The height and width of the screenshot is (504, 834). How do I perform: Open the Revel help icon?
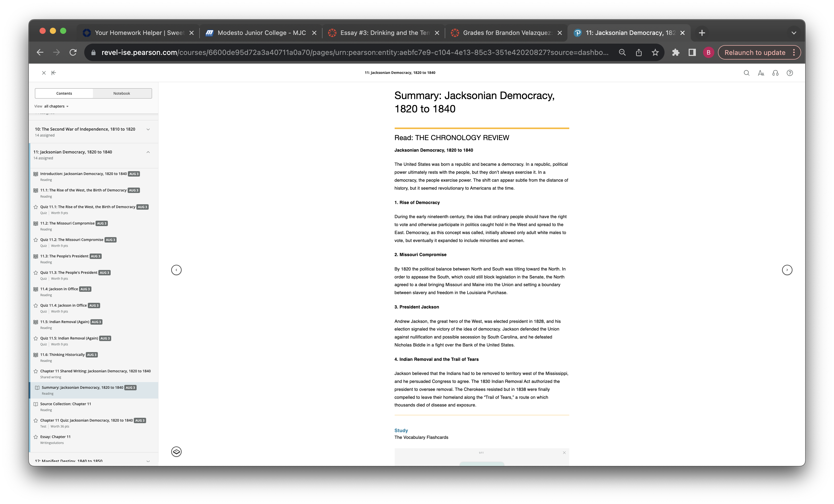click(x=790, y=73)
